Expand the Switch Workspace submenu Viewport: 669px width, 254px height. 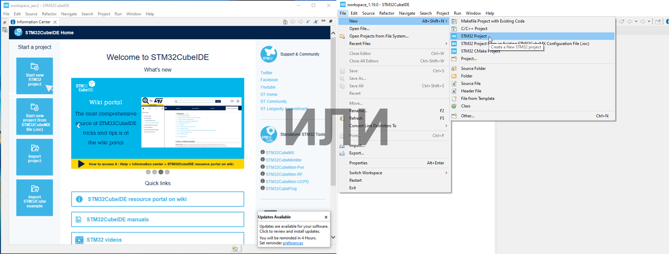[x=394, y=173]
